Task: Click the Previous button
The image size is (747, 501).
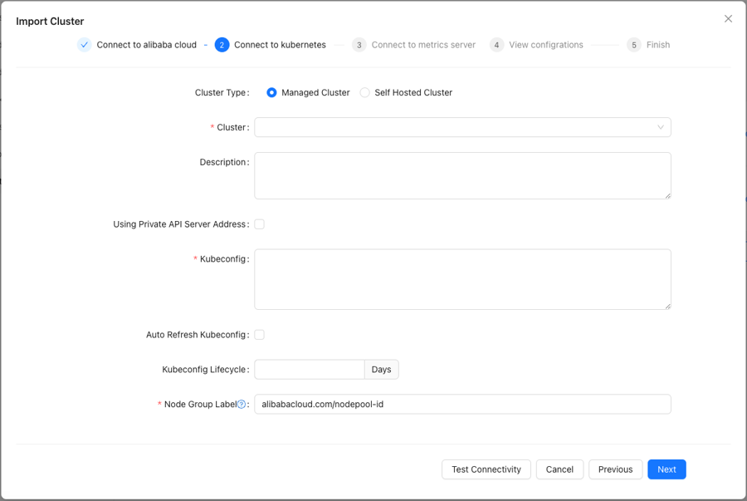Action: point(616,469)
